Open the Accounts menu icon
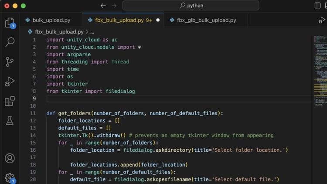Image resolution: width=327 pixels, height=184 pixels. [9, 158]
